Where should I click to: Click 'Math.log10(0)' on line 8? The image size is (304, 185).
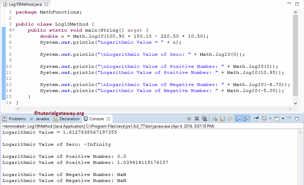point(220,54)
